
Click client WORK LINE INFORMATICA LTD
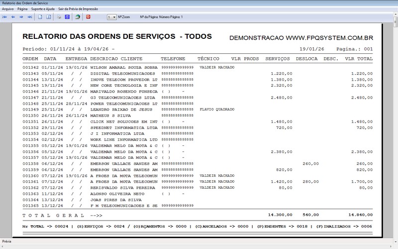pyautogui.click(x=124, y=140)
